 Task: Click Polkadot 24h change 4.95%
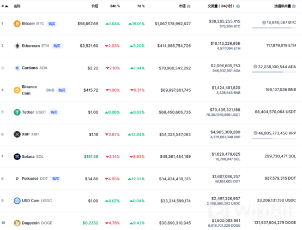(x=112, y=179)
